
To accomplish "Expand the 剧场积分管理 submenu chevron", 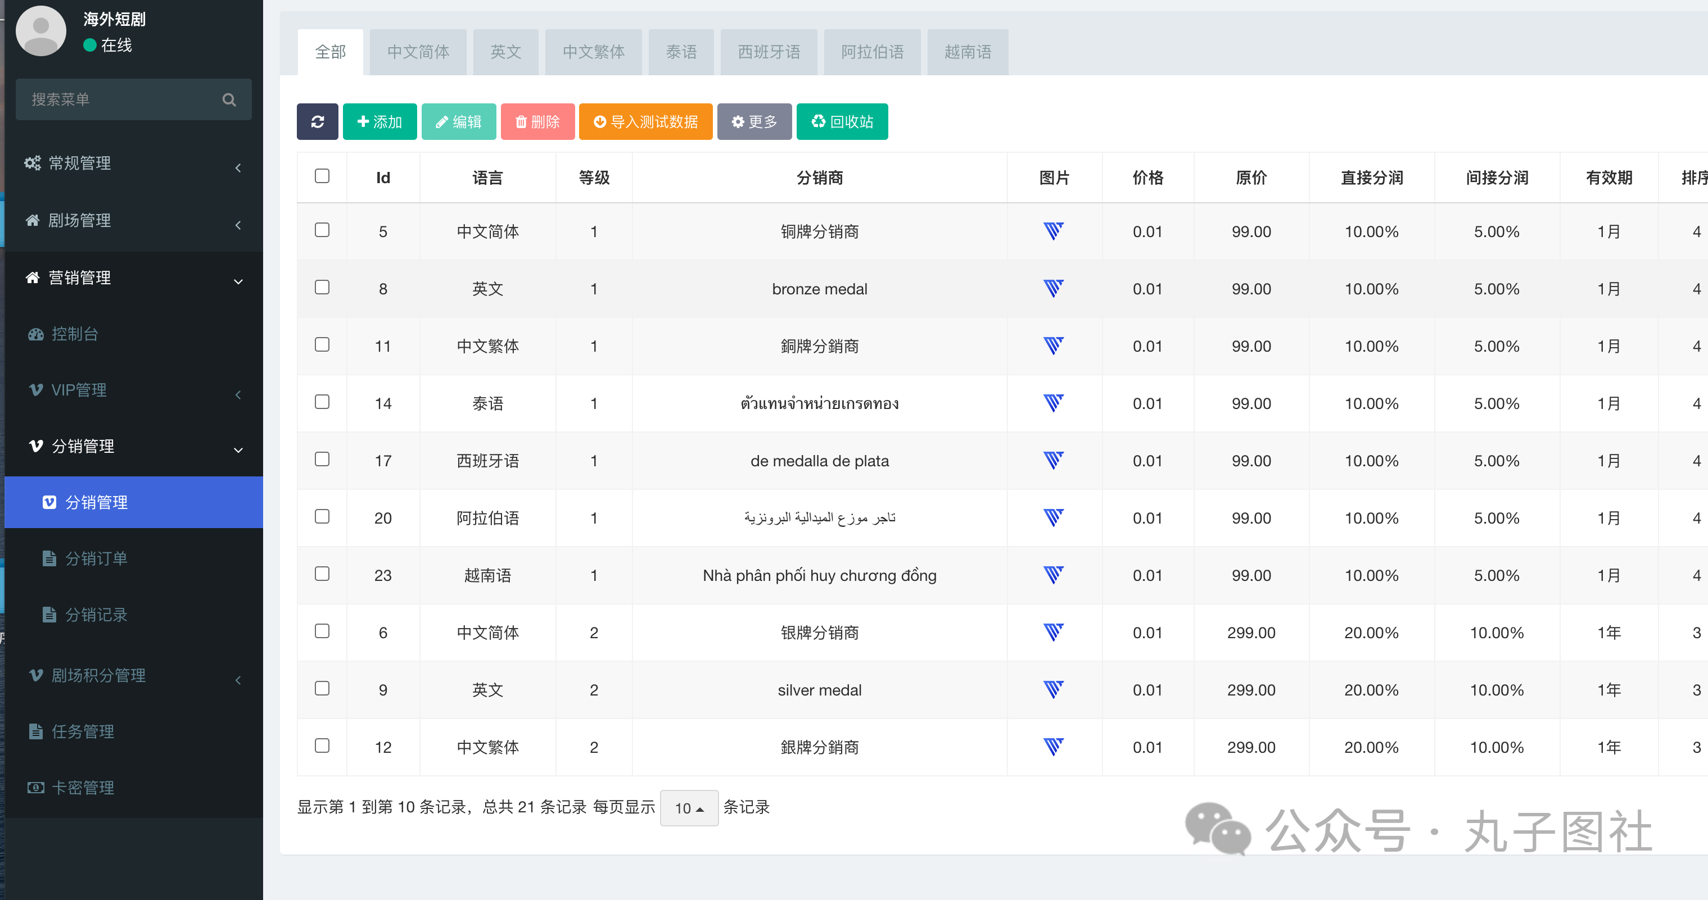I will click(238, 680).
